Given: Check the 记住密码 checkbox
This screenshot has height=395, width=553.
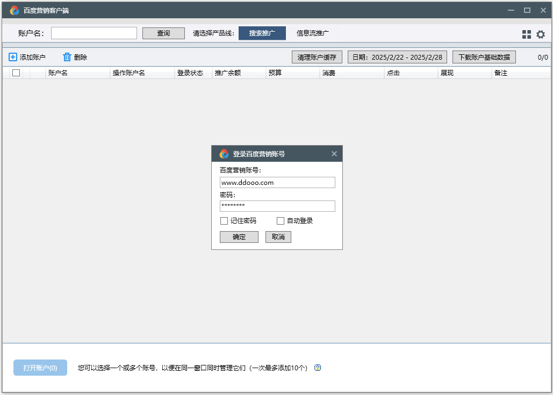Looking at the screenshot, I should click(x=224, y=220).
